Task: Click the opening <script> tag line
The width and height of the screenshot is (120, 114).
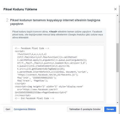Action: (20, 51)
